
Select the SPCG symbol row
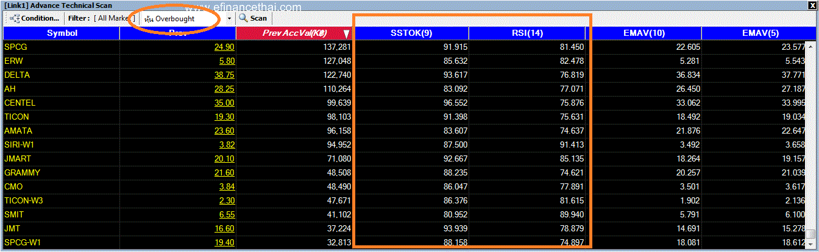point(16,47)
